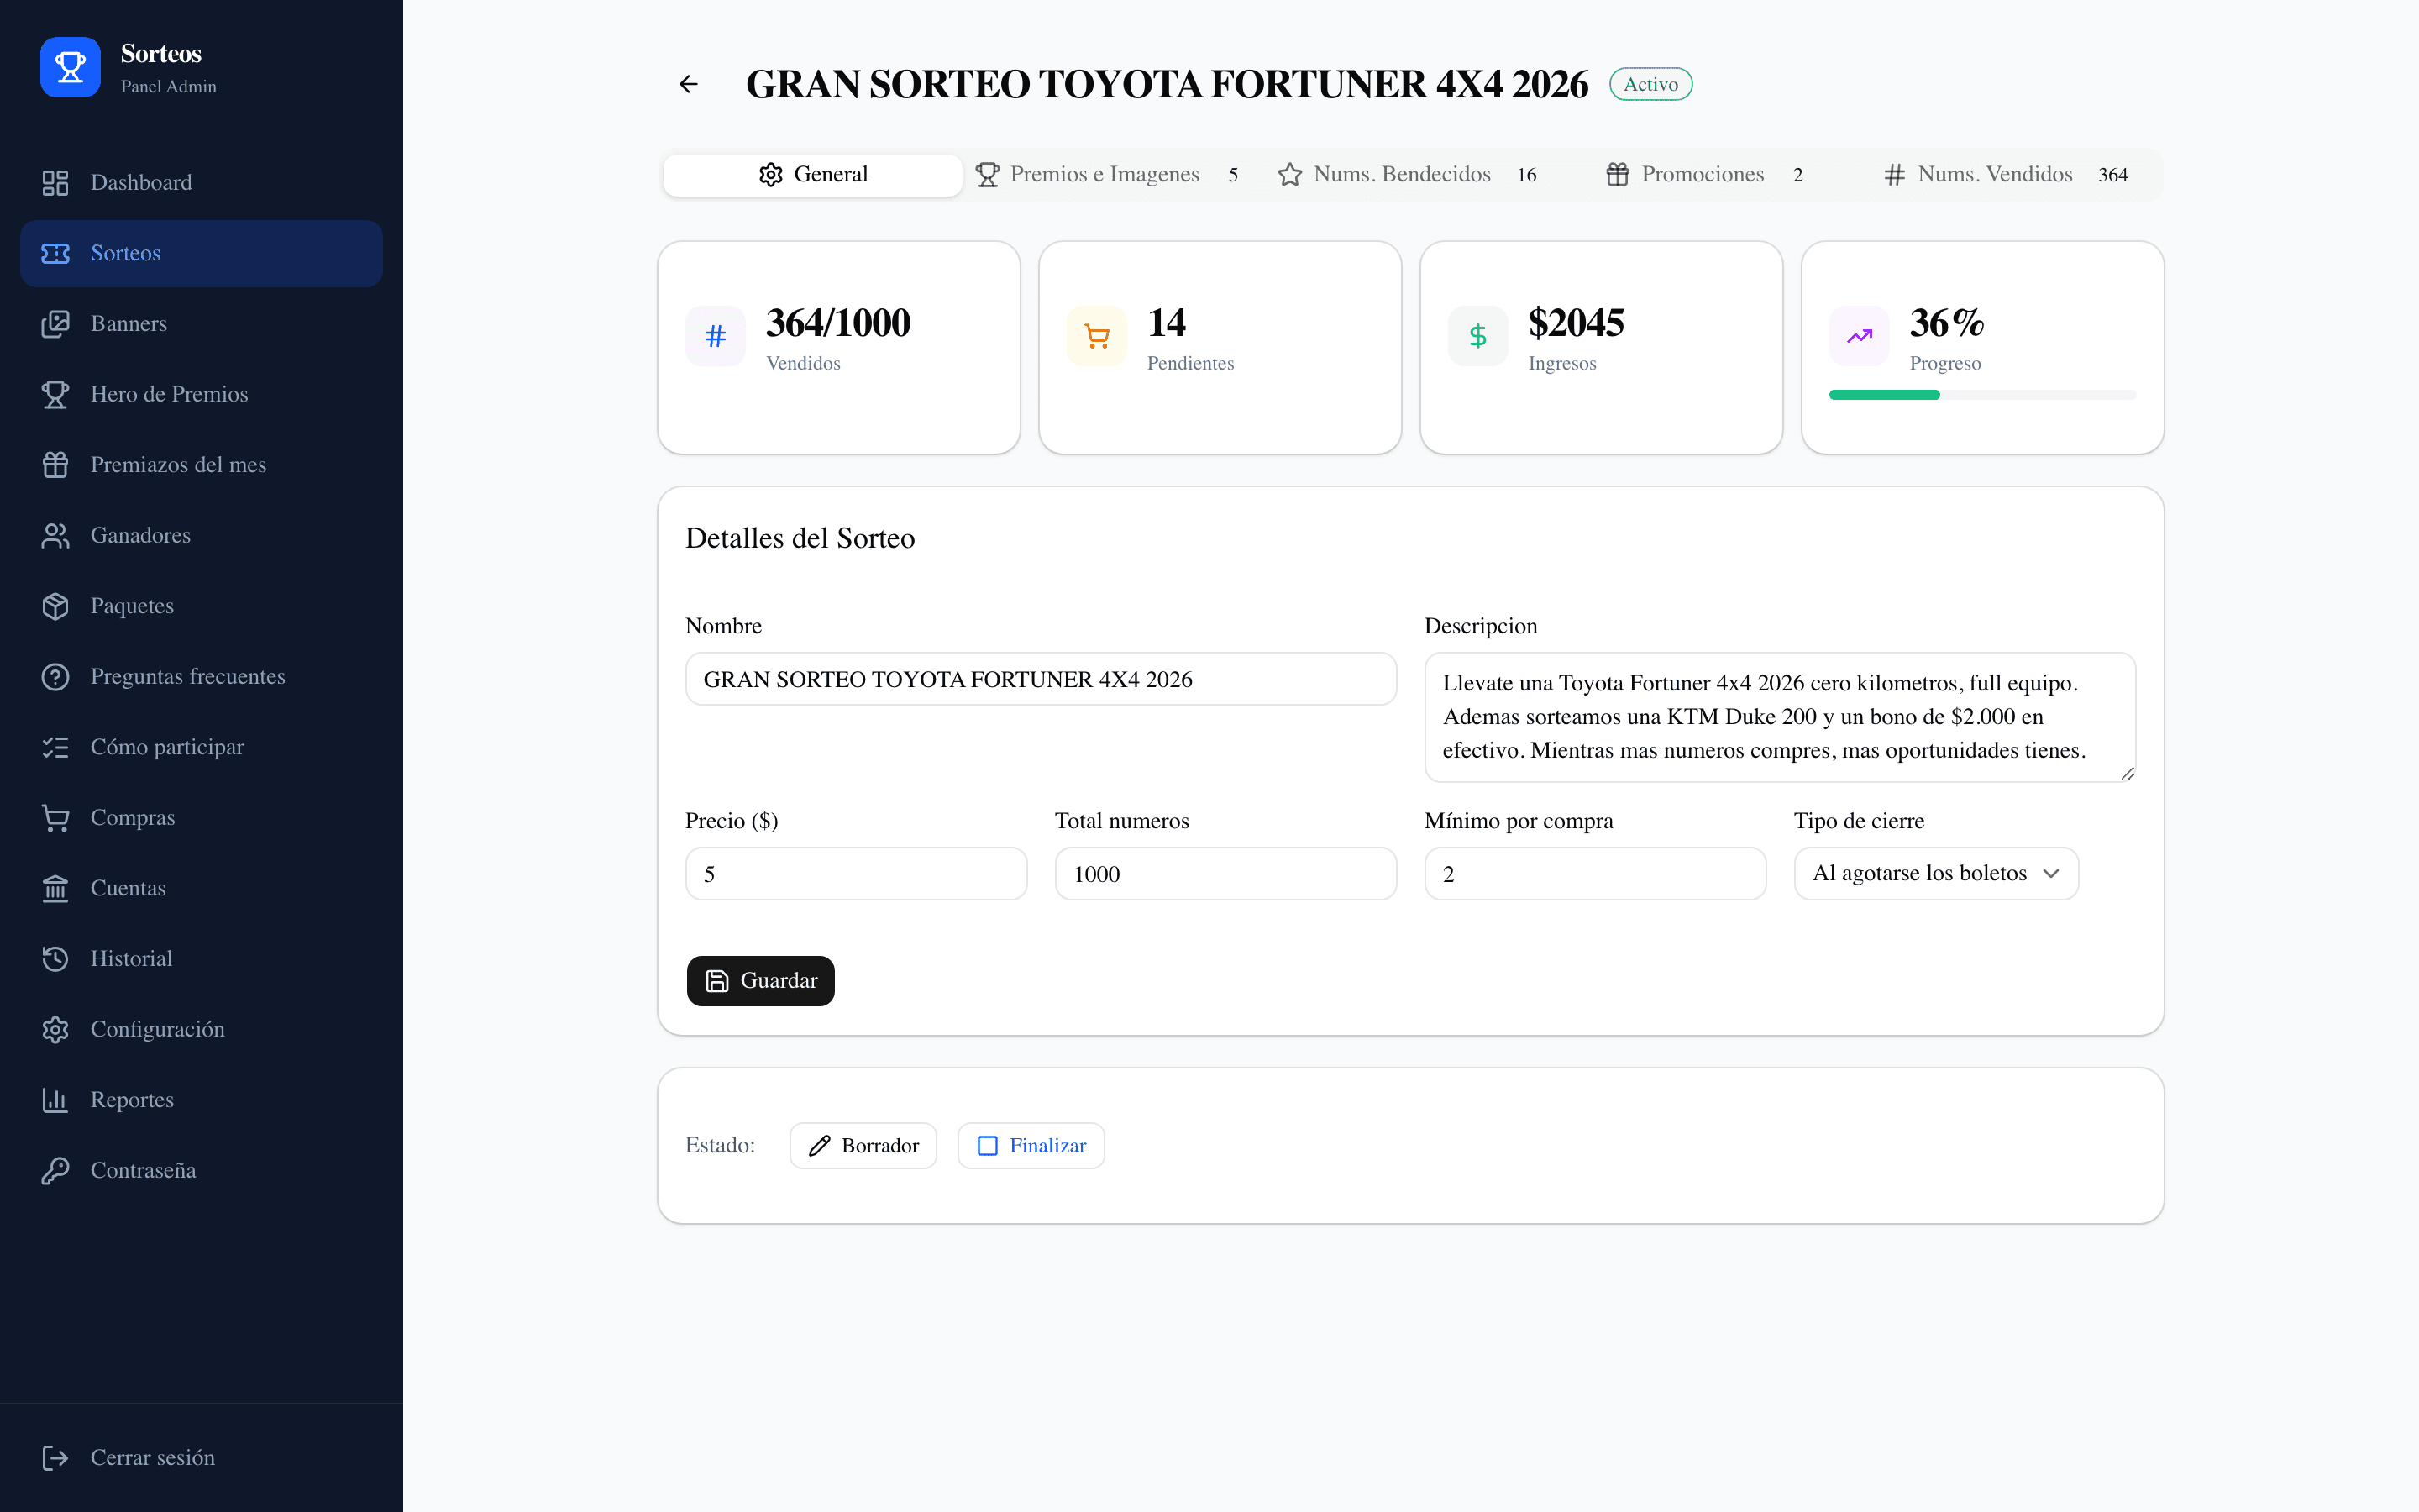This screenshot has height=1512, width=2419.
Task: Click the Compras cart icon in sidebar
Action: tap(55, 818)
